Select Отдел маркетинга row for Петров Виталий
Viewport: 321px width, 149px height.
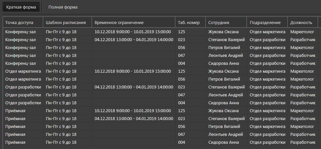click(x=160, y=79)
